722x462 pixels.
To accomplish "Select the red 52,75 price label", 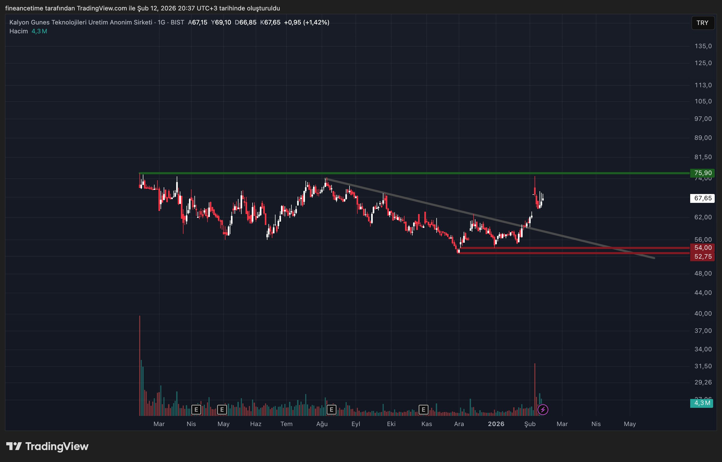I will [702, 257].
